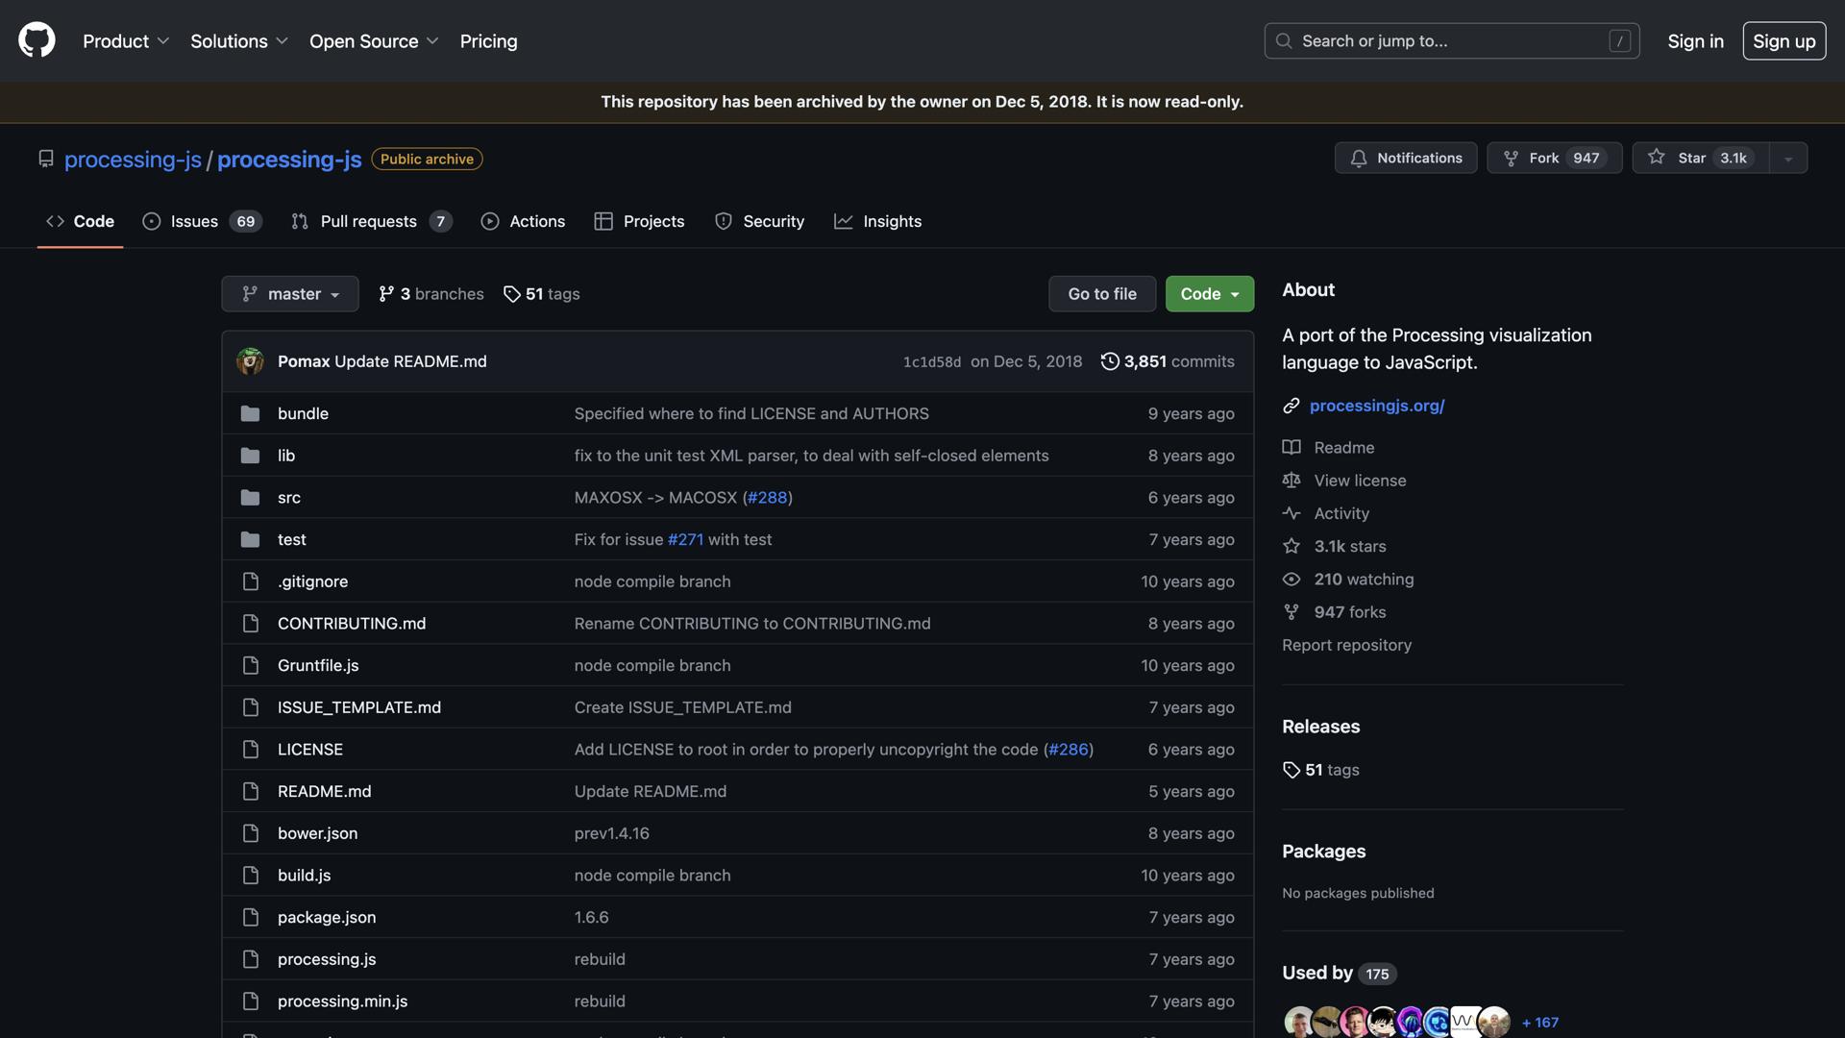The image size is (1845, 1038).
Task: Click the View license scales icon
Action: pyautogui.click(x=1291, y=480)
